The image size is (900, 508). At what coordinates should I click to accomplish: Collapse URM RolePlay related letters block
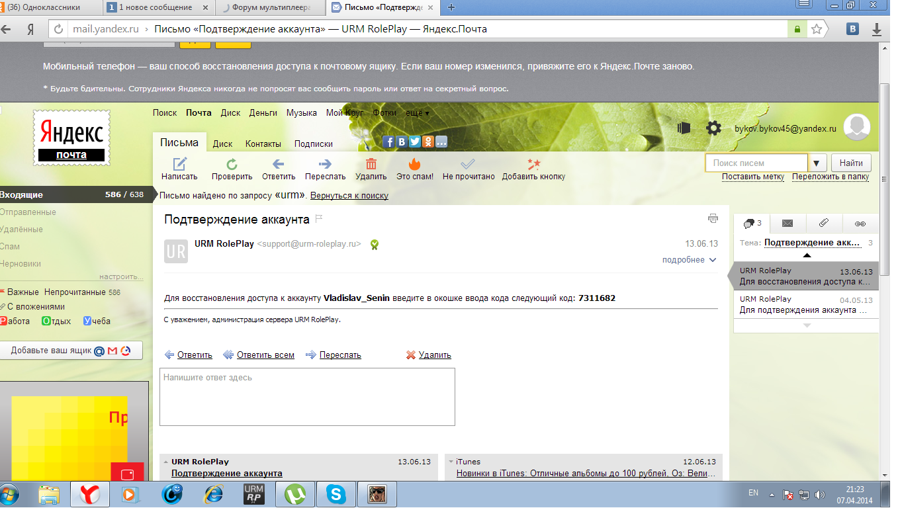pyautogui.click(x=166, y=462)
